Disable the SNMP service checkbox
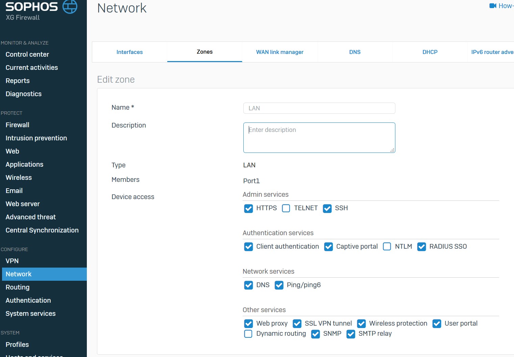 pos(315,334)
